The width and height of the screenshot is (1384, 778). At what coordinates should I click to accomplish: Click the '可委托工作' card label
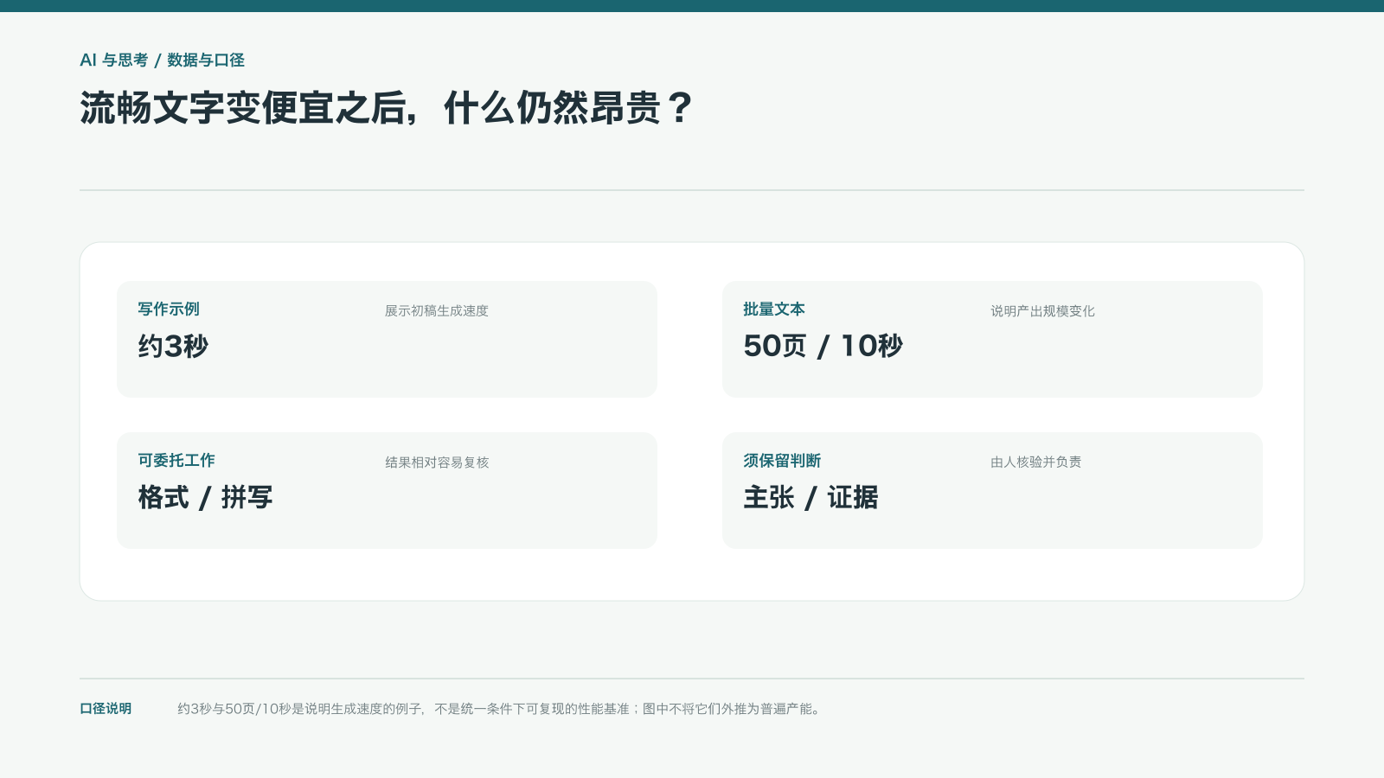coord(176,461)
